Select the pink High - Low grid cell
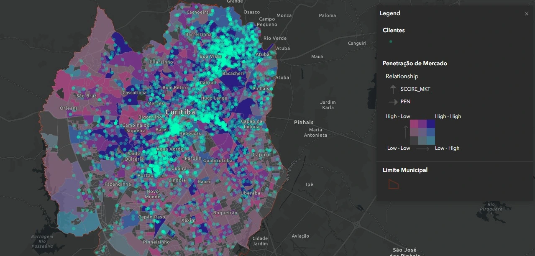 [414, 124]
